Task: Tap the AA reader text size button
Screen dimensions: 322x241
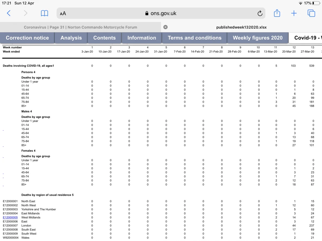Action: tap(63, 13)
